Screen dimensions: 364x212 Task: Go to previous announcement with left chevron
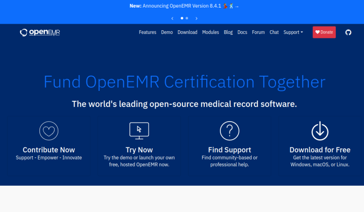pos(172,18)
